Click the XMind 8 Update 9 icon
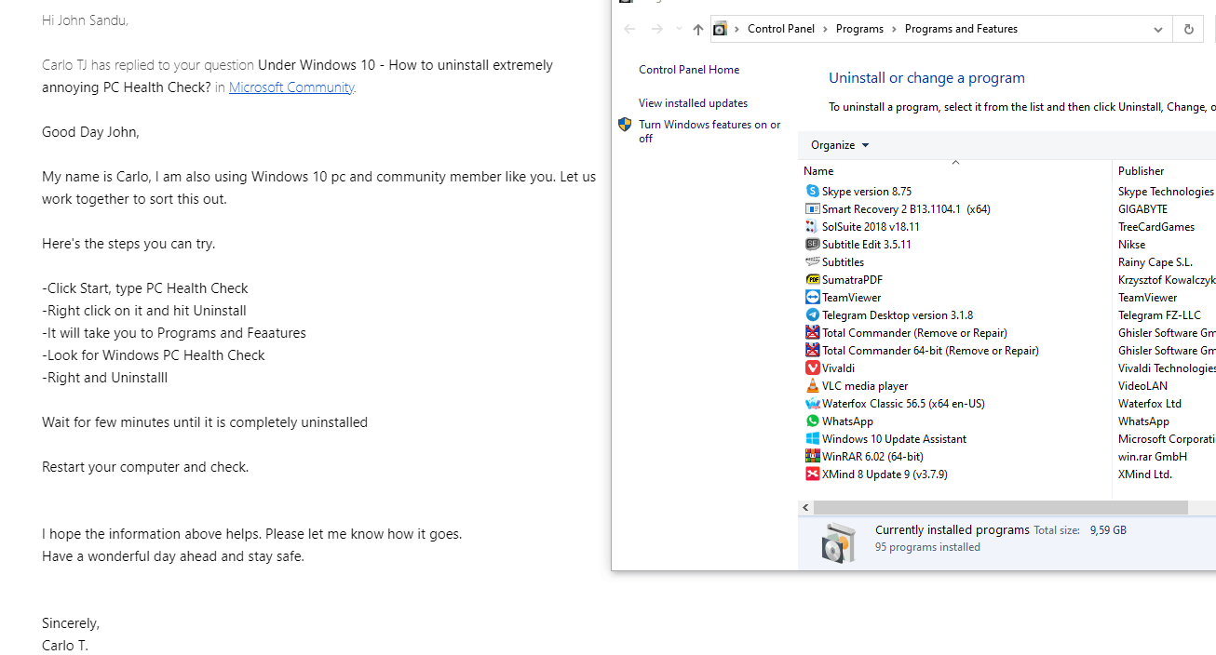The width and height of the screenshot is (1216, 655). coord(812,474)
